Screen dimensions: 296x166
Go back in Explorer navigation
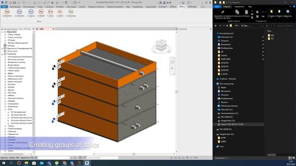click(216, 26)
